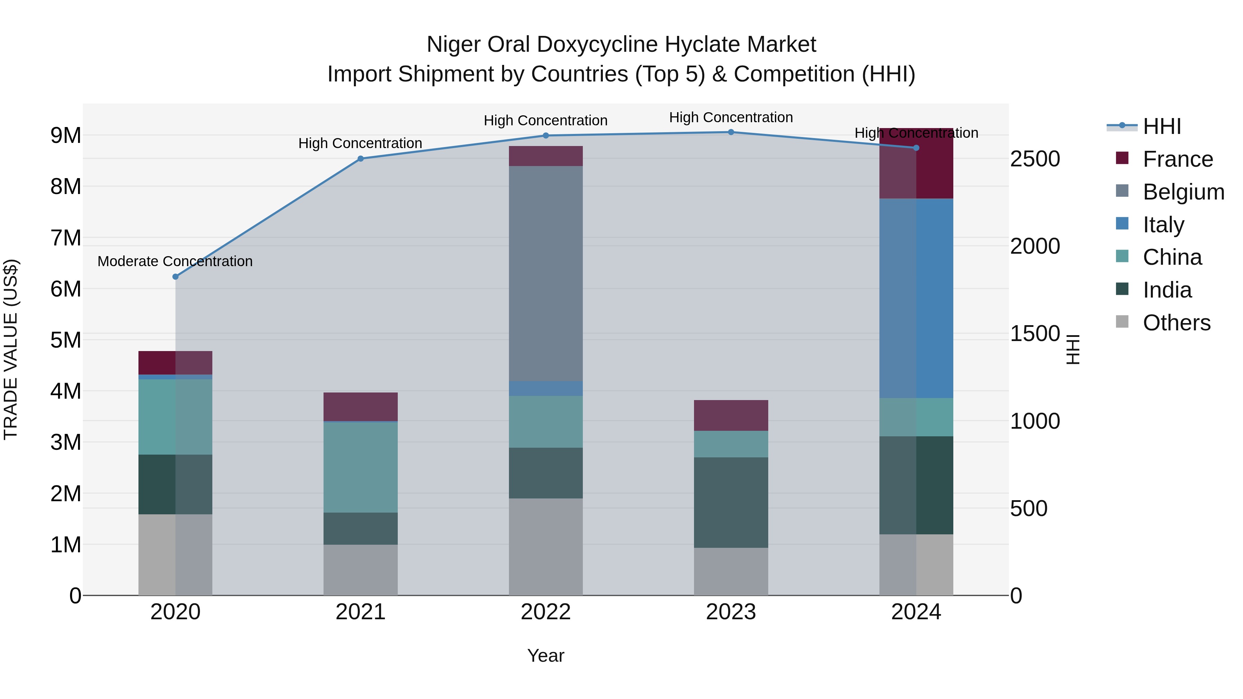Click the rotated HHI right axis title
This screenshot has width=1243, height=699.
click(x=1073, y=349)
